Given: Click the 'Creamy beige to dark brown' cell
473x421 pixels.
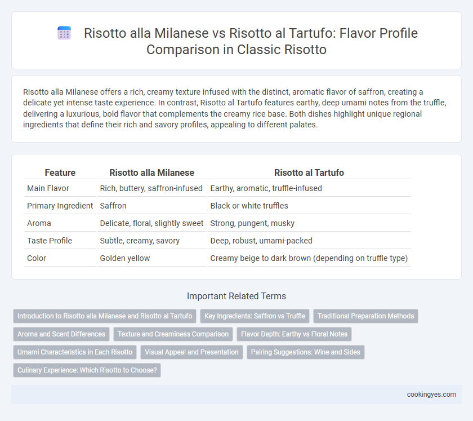Looking at the screenshot, I should 309,259.
